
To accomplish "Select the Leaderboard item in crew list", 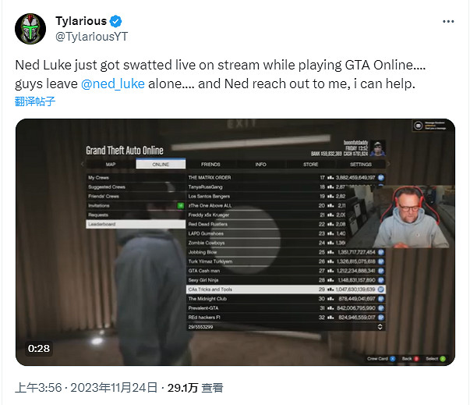I will pos(136,224).
